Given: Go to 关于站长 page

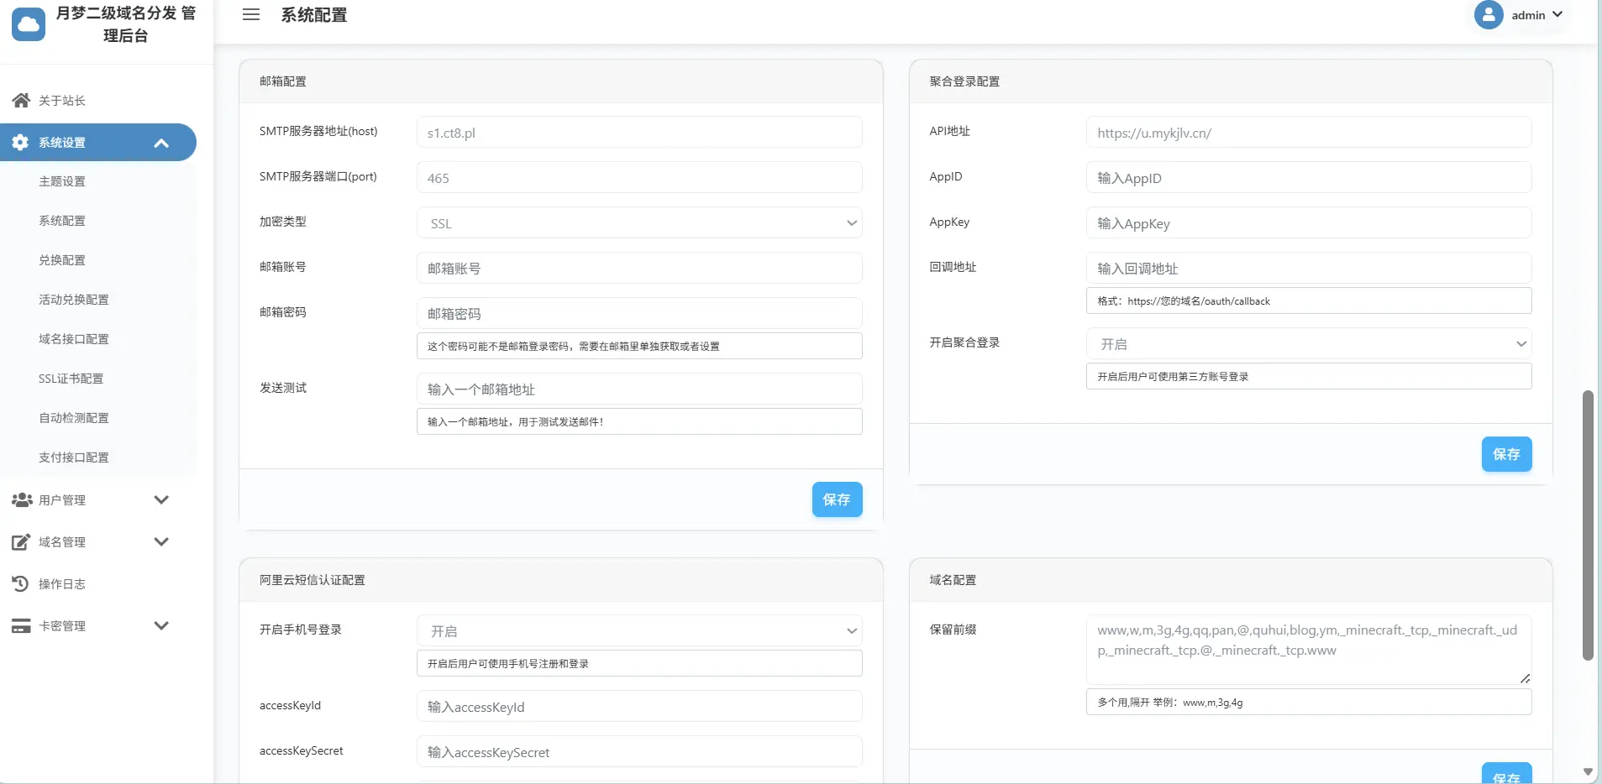Looking at the screenshot, I should tap(62, 101).
